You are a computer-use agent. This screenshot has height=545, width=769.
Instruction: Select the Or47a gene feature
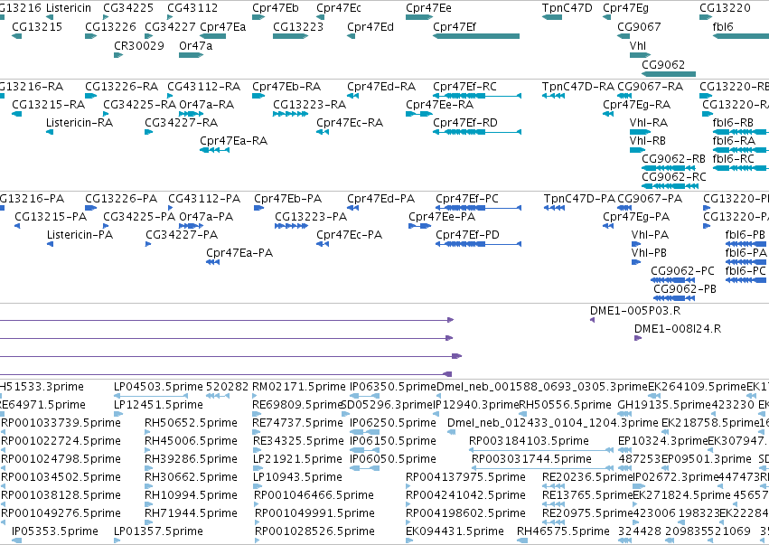tap(191, 55)
